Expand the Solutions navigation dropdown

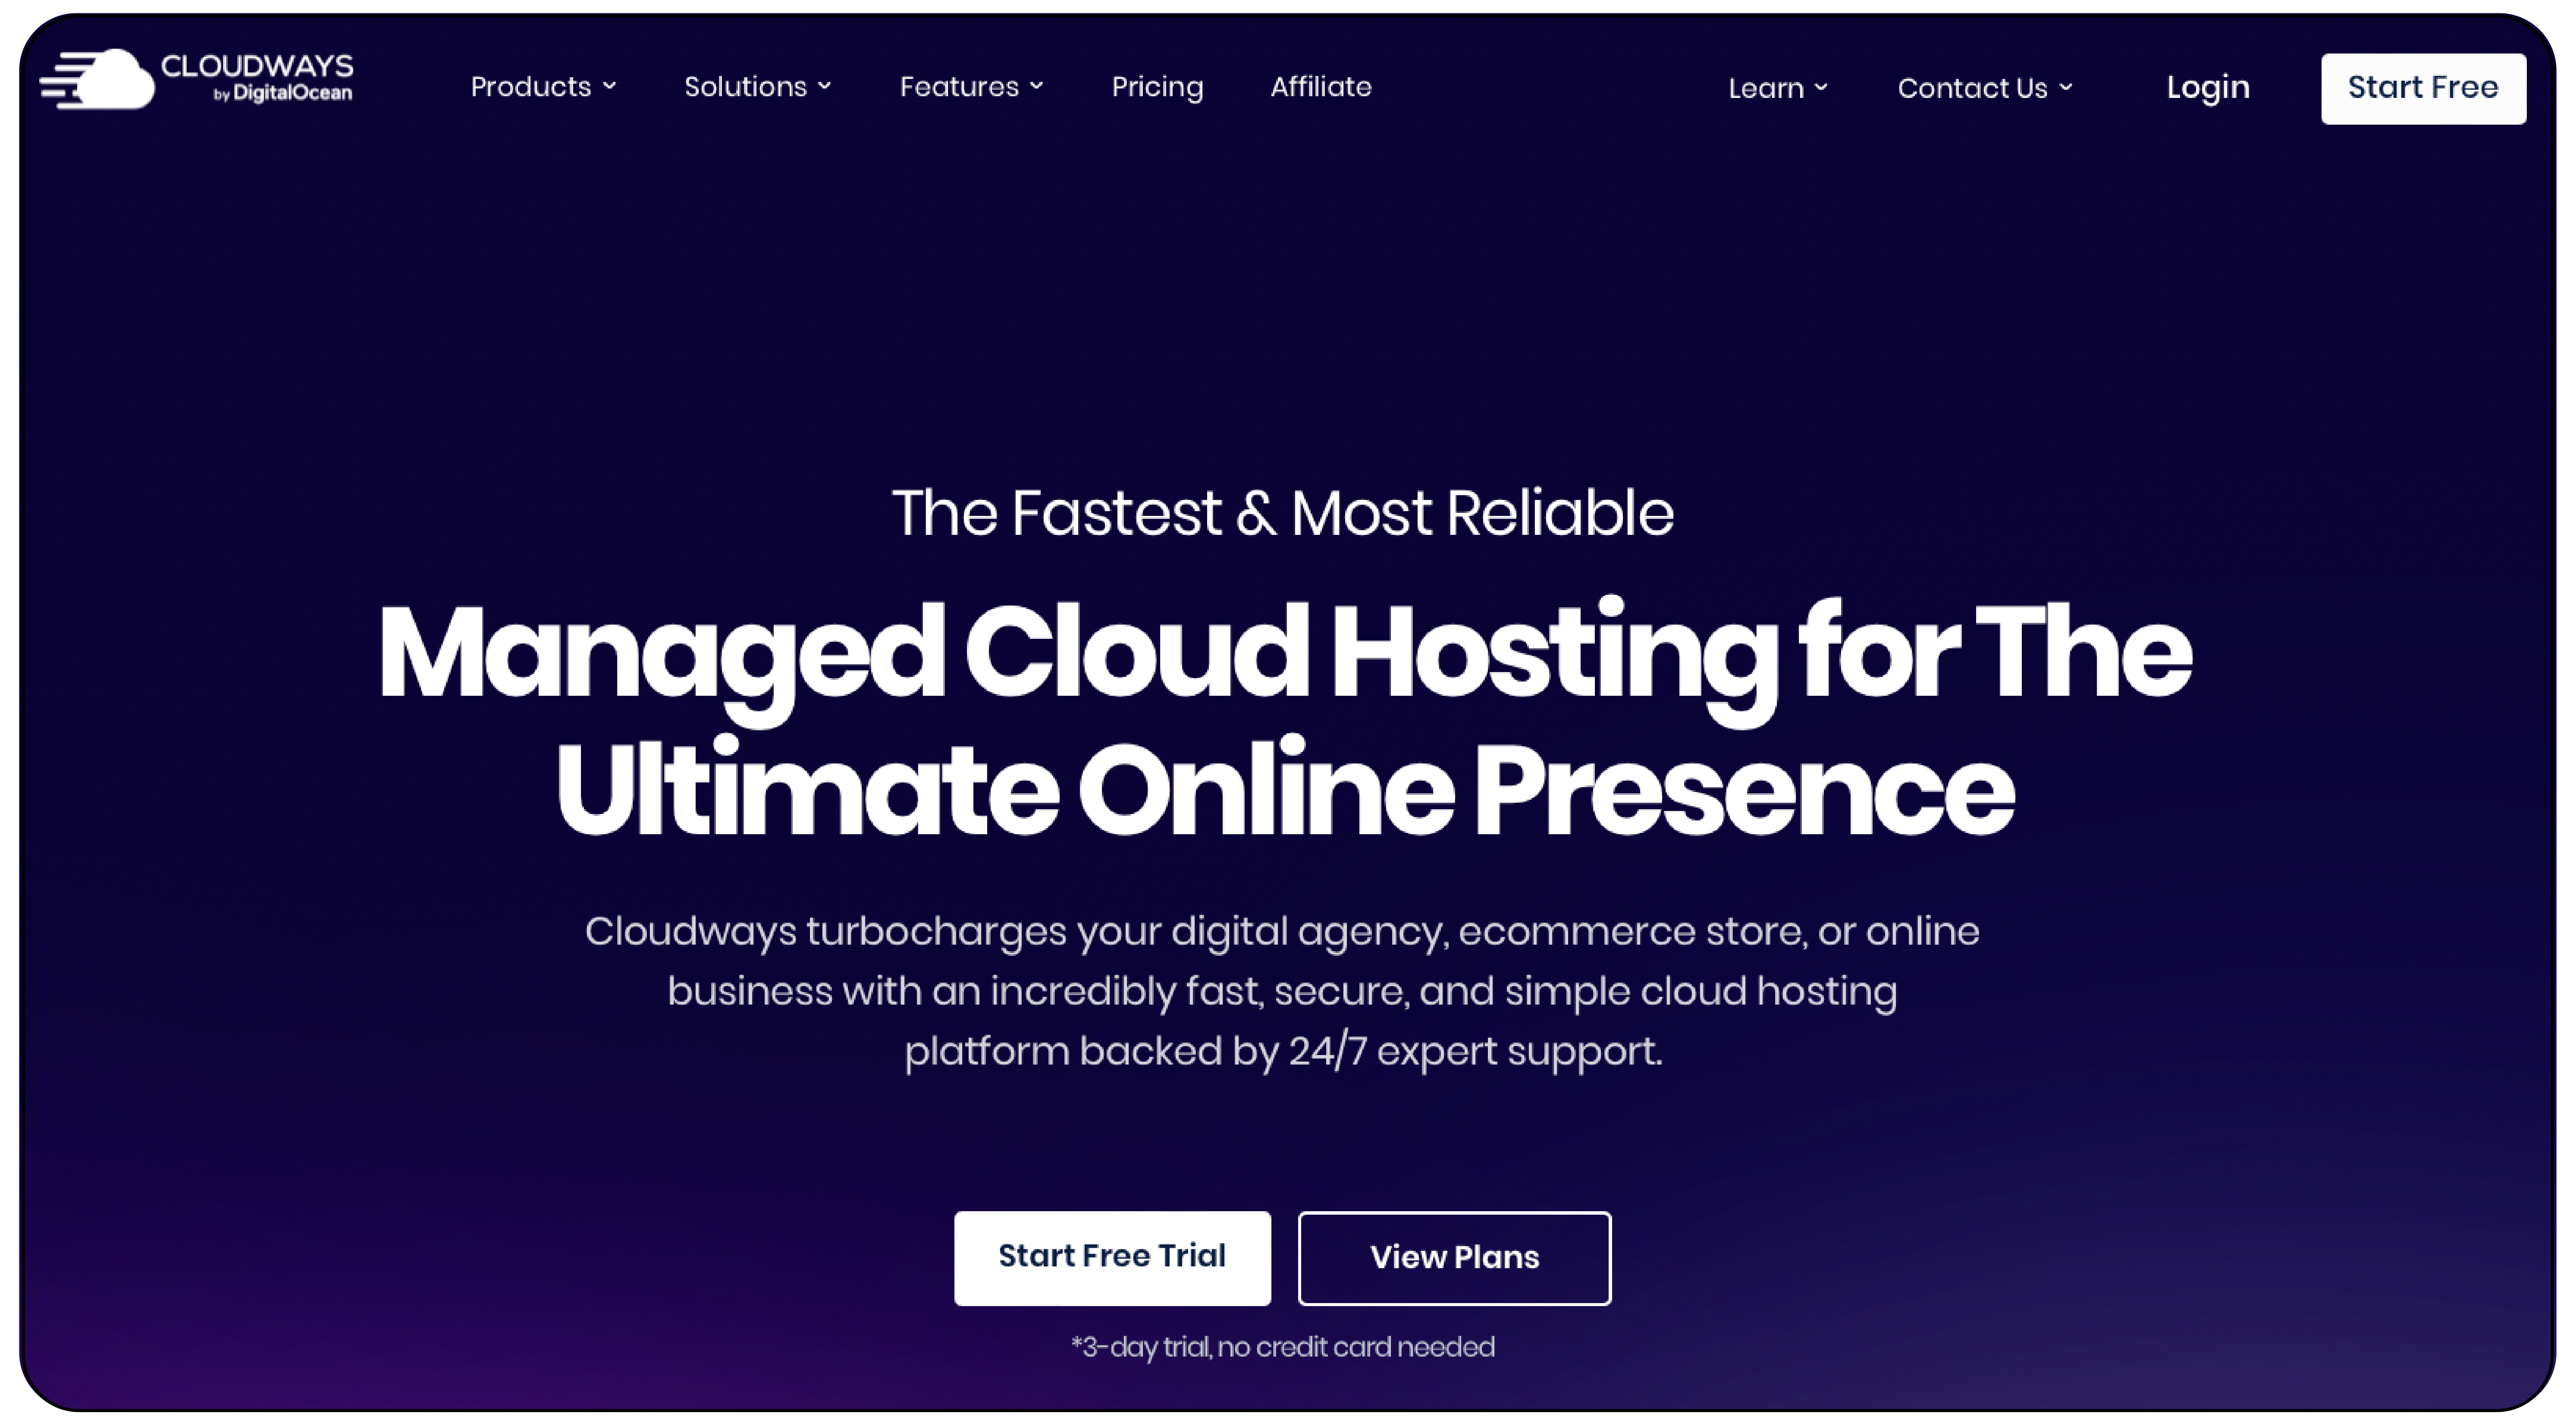756,86
